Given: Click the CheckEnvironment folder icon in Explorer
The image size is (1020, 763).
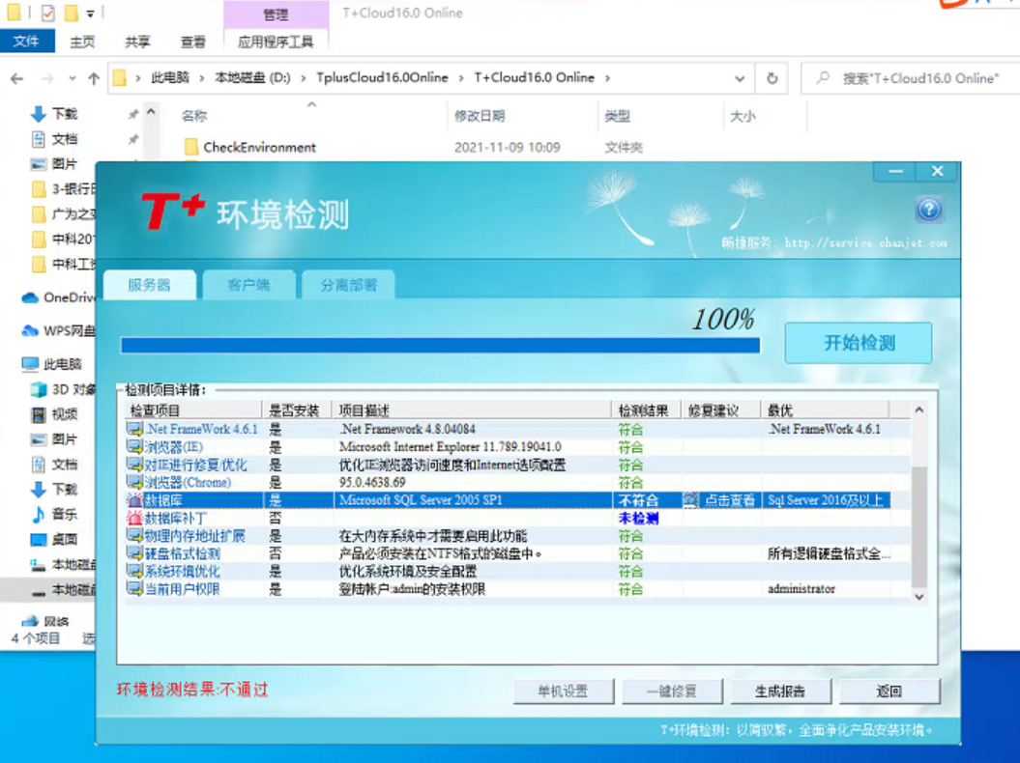Looking at the screenshot, I should click(191, 147).
